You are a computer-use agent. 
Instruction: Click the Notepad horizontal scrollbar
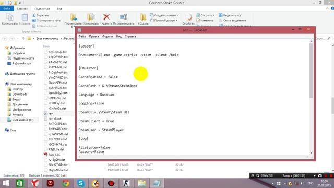coord(193,157)
